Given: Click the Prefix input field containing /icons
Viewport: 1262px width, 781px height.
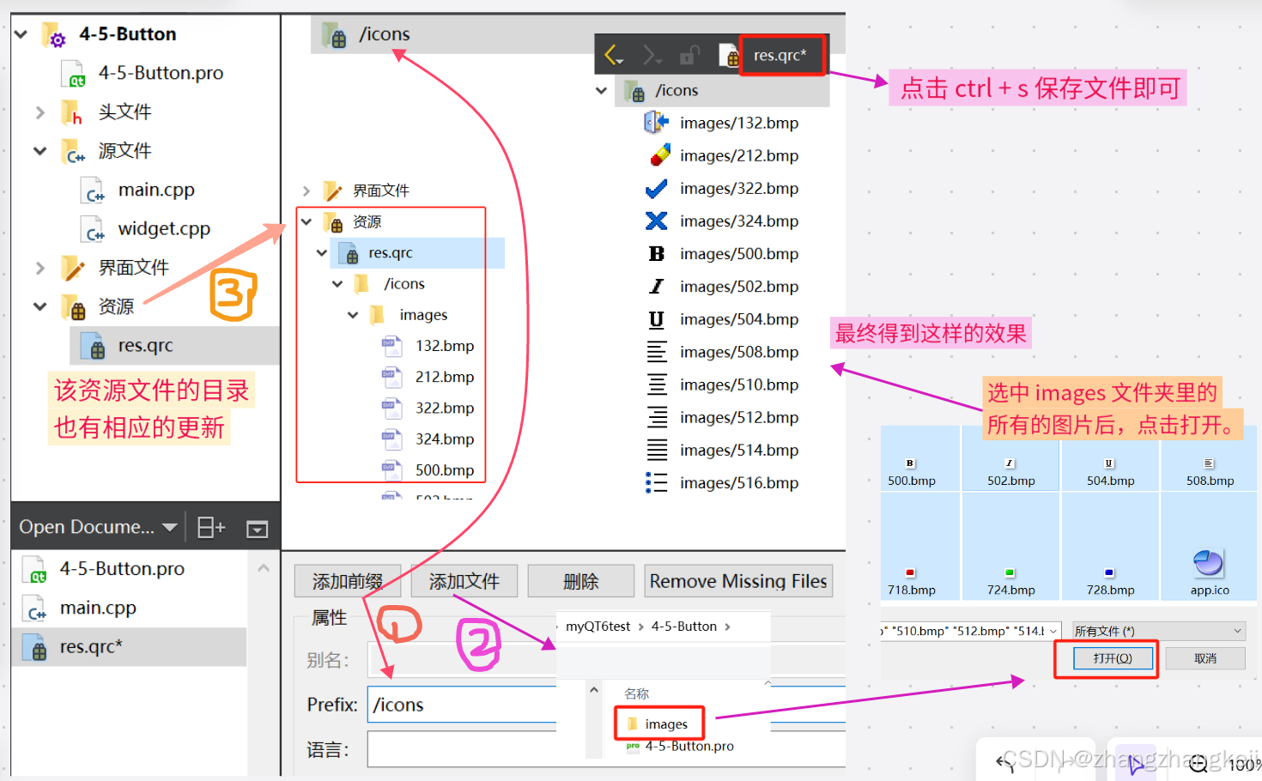Looking at the screenshot, I should [464, 705].
